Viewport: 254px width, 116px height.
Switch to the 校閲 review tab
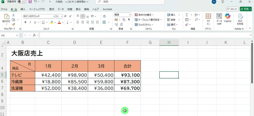click(70, 9)
